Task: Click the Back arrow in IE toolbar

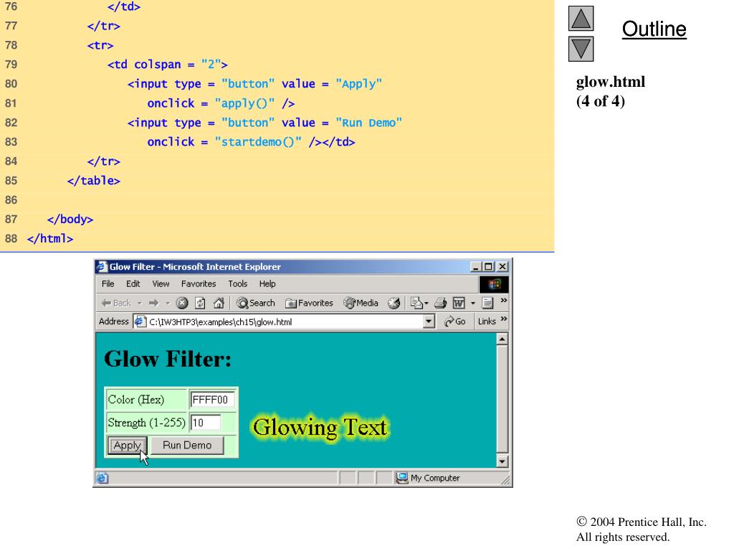Action: pos(116,303)
